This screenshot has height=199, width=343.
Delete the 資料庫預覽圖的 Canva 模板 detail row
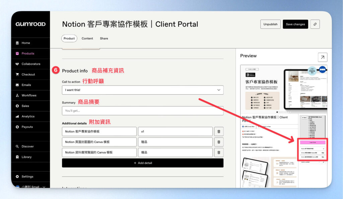click(x=219, y=153)
